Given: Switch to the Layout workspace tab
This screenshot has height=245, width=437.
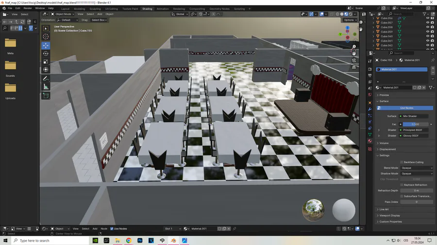Looking at the screenshot, I should (65, 9).
